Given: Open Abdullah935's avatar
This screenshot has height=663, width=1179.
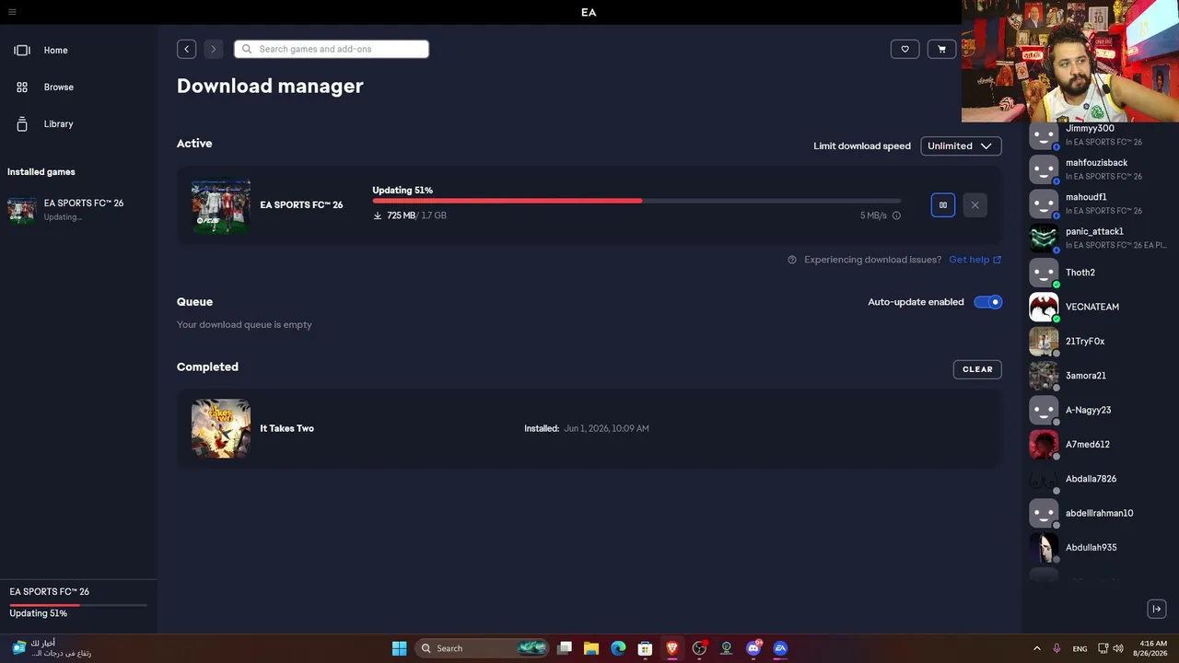Looking at the screenshot, I should [x=1044, y=548].
